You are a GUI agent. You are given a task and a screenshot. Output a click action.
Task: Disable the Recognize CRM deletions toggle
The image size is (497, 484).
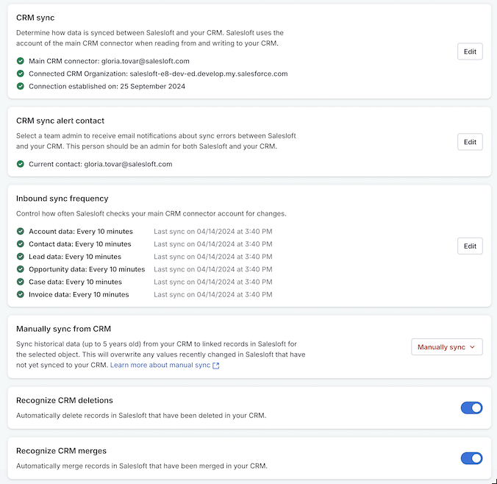tap(471, 408)
